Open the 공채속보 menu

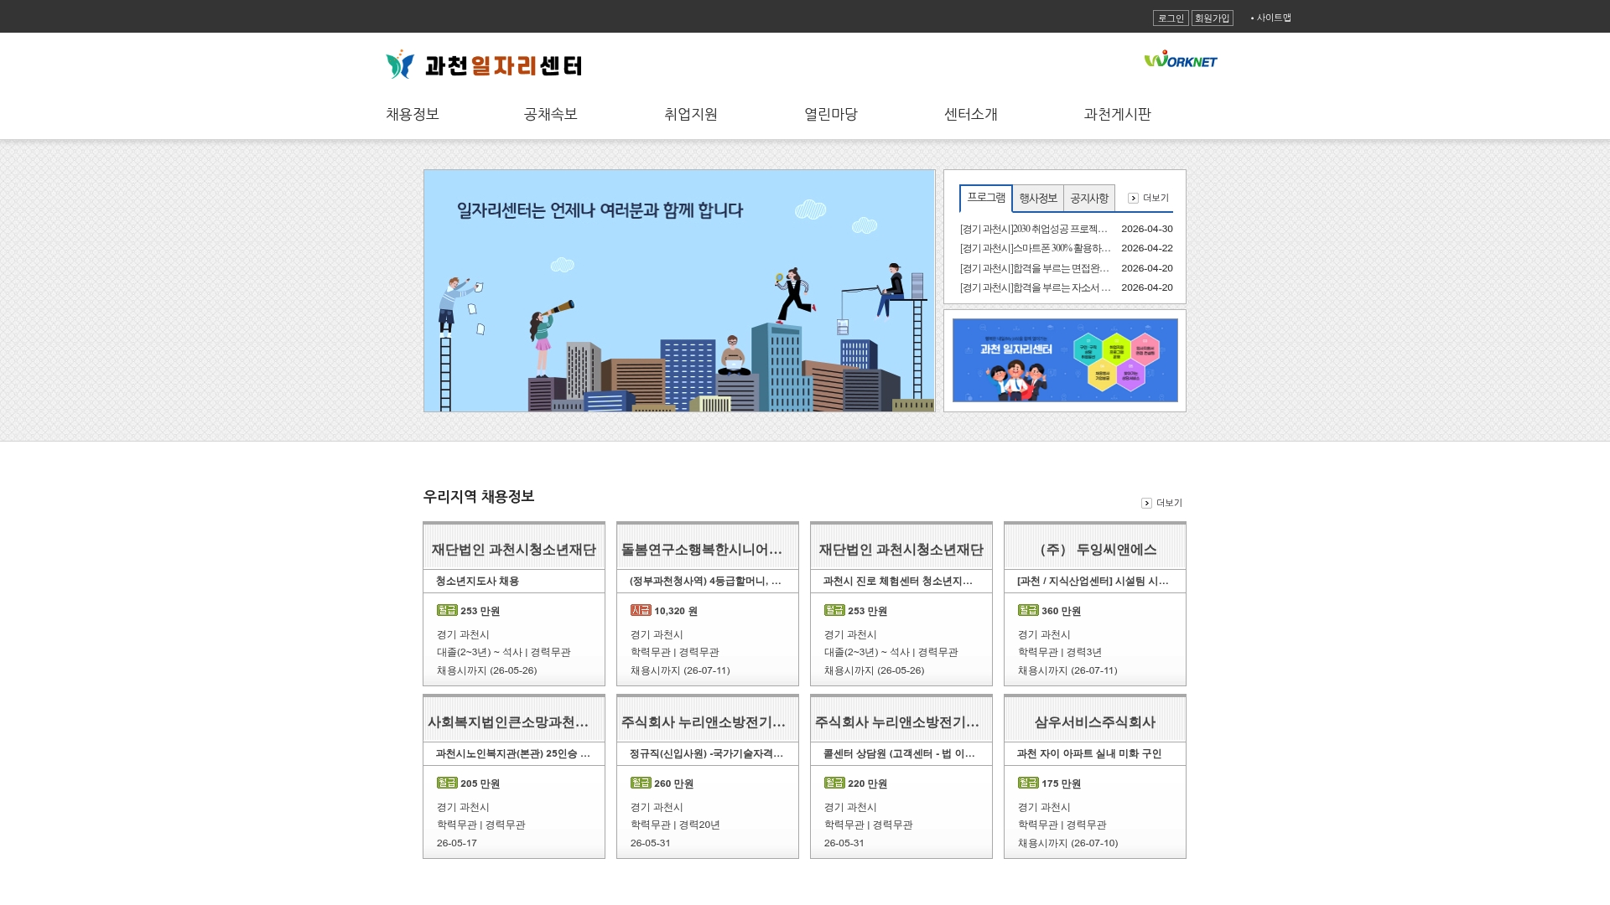pos(551,114)
